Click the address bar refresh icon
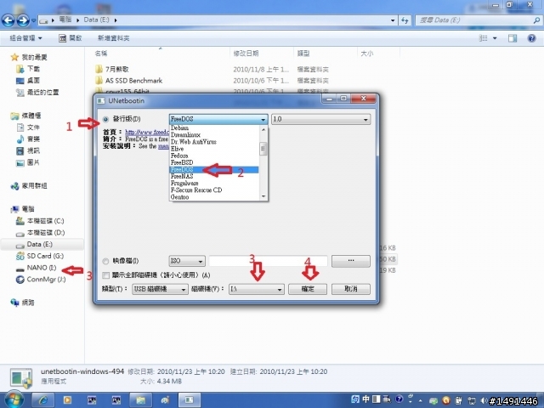Viewport: 544px width, 408px height. pyautogui.click(x=405, y=20)
